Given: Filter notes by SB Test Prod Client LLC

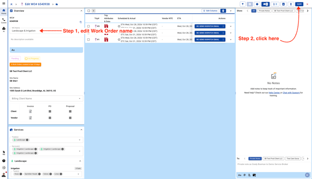Looking at the screenshot, I should tap(283, 11).
